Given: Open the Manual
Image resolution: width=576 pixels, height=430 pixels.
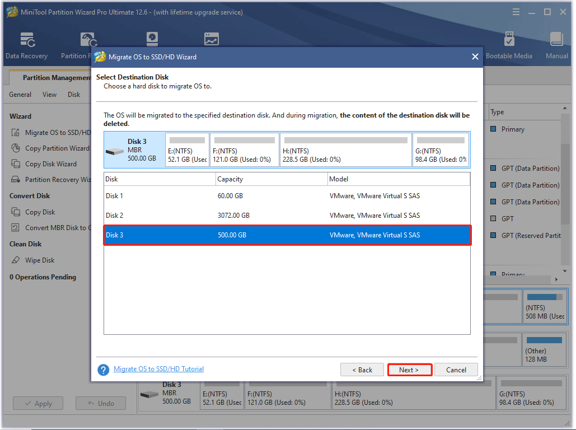Looking at the screenshot, I should [x=556, y=45].
